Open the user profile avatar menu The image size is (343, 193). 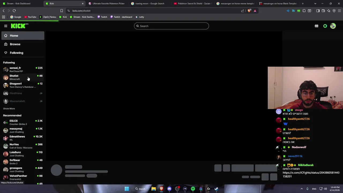pos(333,26)
